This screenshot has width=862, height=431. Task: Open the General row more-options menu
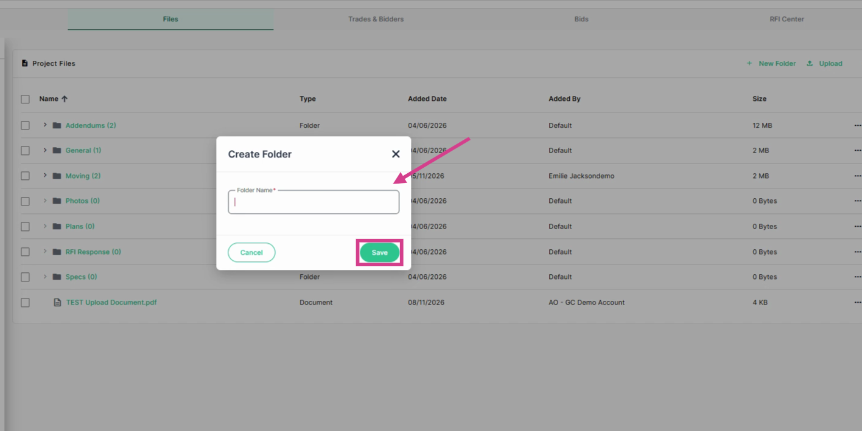click(x=858, y=151)
